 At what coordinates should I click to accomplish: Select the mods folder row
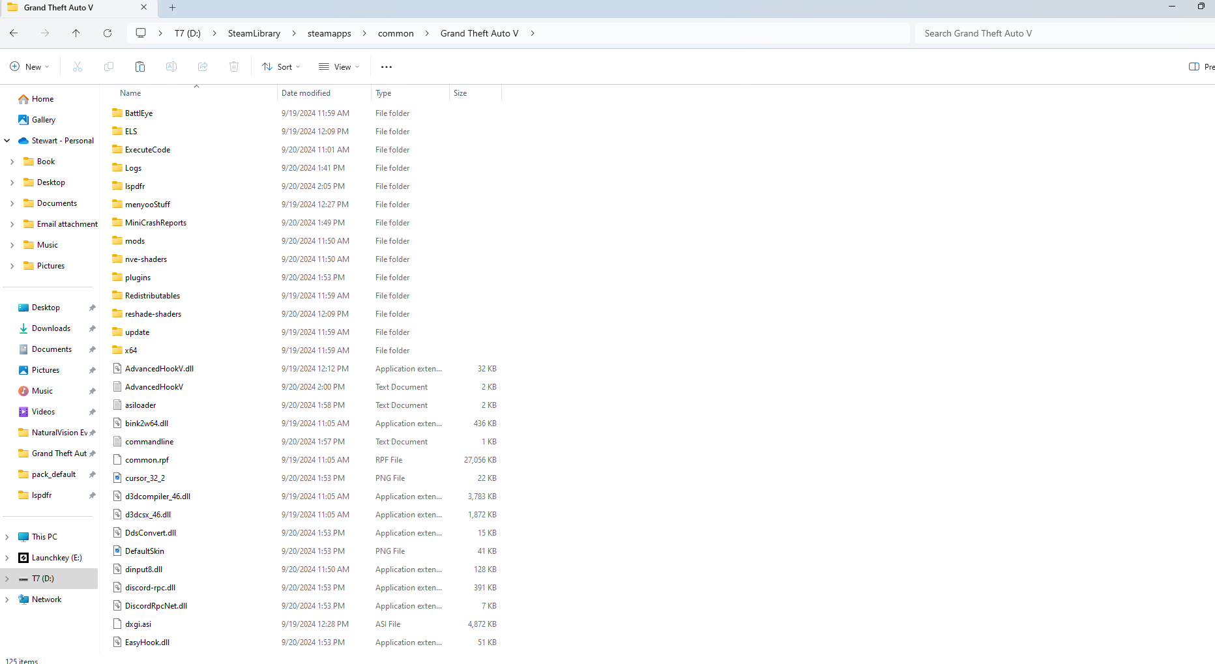(305, 241)
